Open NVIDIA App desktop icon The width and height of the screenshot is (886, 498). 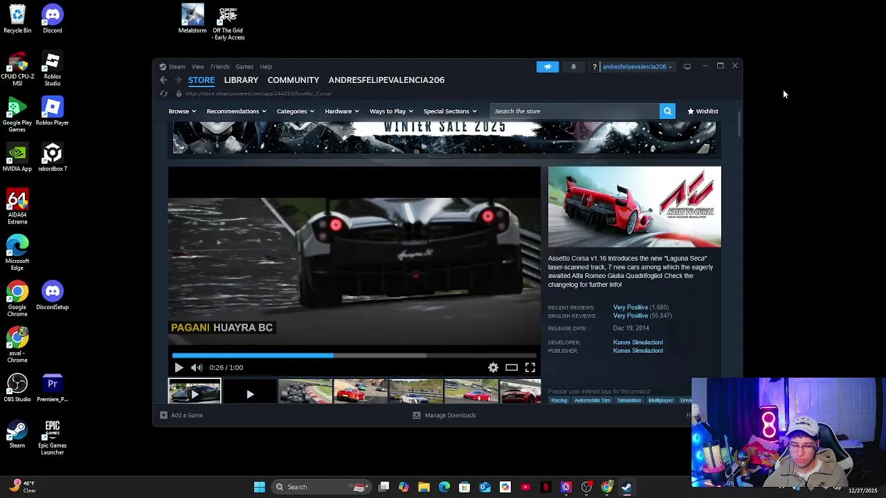point(17,157)
